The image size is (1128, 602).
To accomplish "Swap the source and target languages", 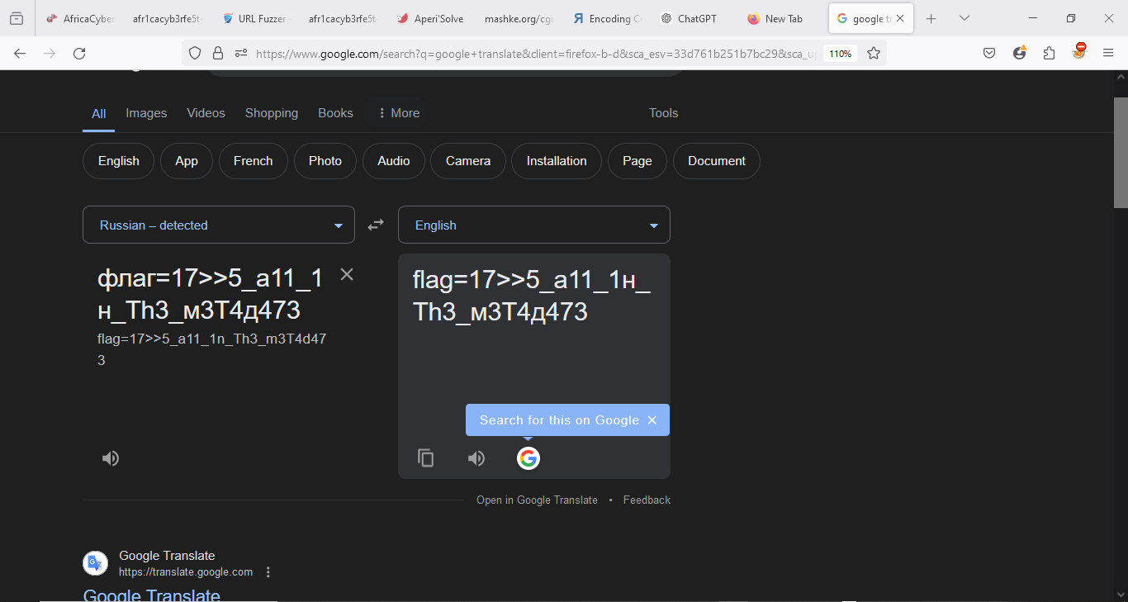I will 376,225.
